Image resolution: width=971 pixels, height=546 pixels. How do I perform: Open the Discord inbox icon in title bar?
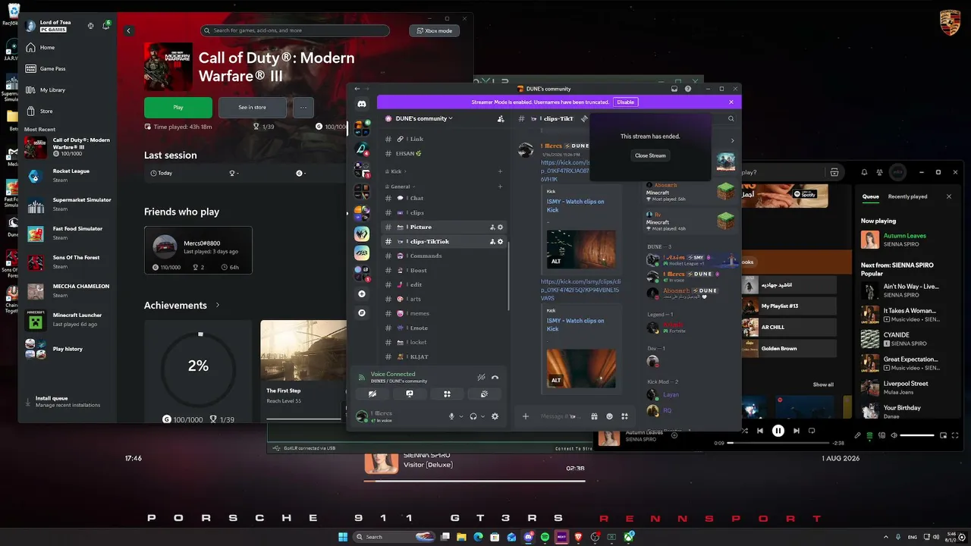674,89
